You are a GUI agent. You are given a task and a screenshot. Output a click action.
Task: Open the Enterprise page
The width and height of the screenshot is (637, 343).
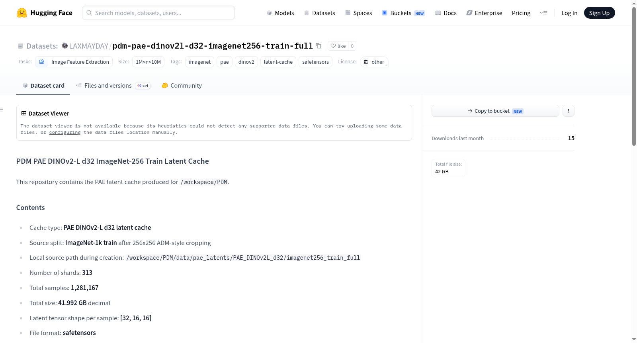(485, 13)
